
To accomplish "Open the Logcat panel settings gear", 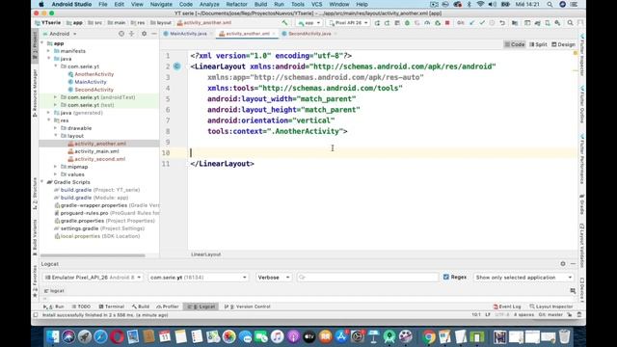I will [563, 263].
